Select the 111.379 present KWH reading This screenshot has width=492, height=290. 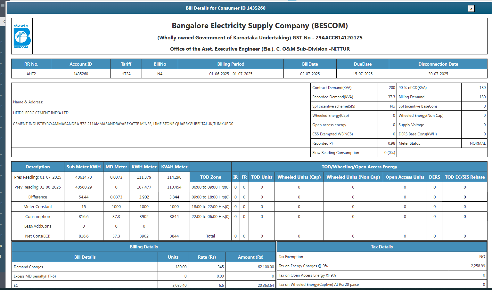click(144, 177)
